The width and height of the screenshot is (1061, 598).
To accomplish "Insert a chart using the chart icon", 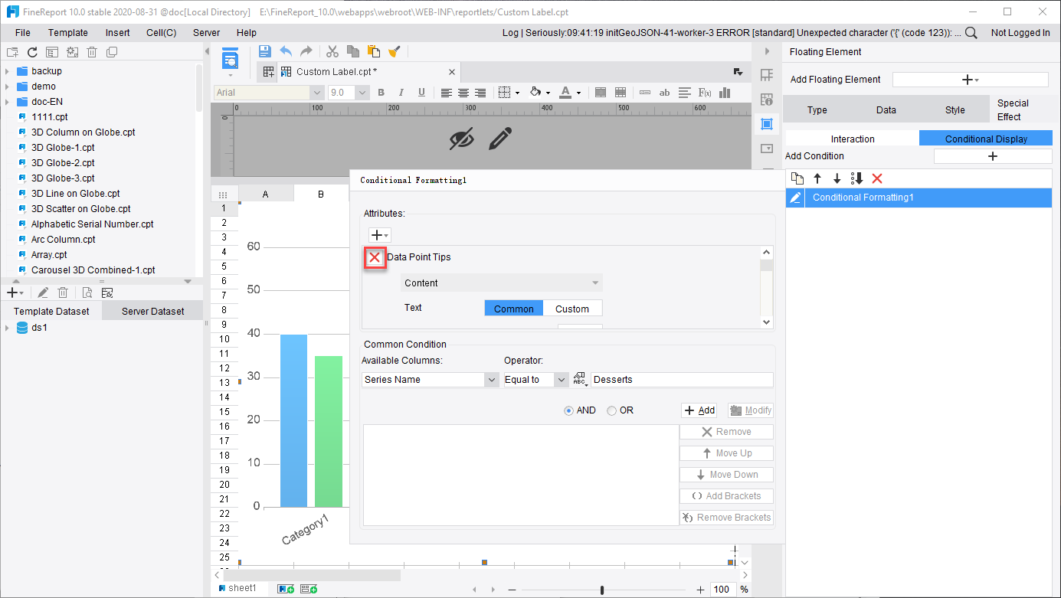I will [x=724, y=93].
